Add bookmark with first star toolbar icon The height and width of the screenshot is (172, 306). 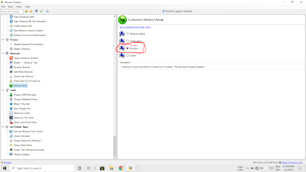point(26,11)
